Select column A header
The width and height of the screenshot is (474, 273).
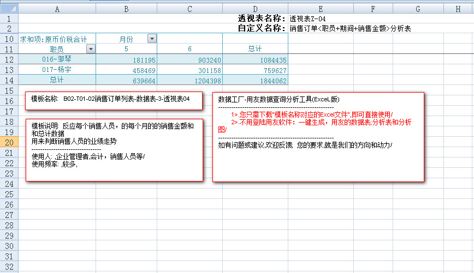click(x=57, y=9)
